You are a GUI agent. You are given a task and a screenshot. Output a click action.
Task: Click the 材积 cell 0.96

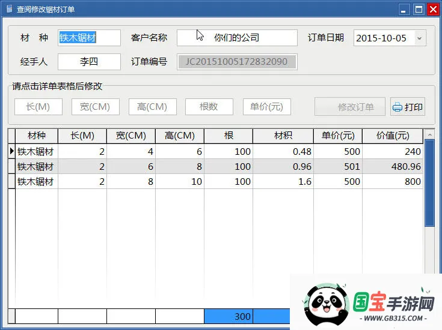pyautogui.click(x=283, y=166)
